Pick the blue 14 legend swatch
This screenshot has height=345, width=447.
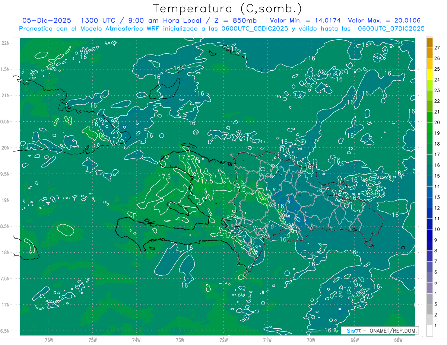[x=429, y=181]
